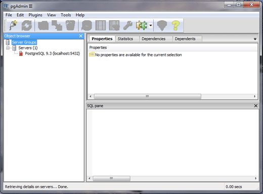Click the Refresh selected object icon
263x194 pixels.
[27, 25]
